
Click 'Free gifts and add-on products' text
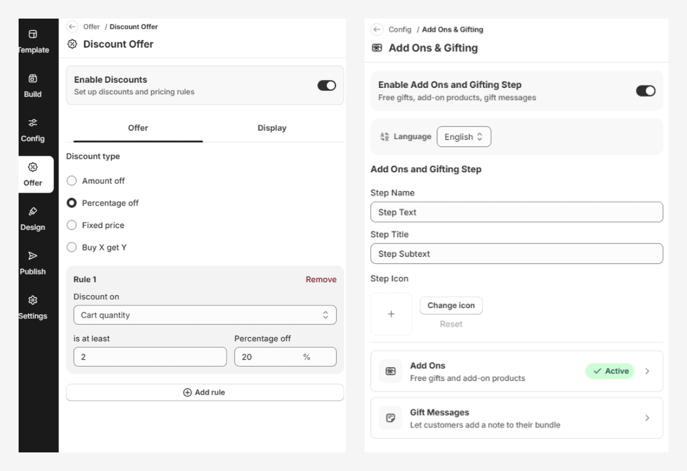(468, 378)
